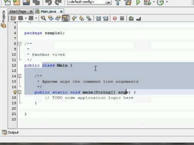Close the Main.java tab
The width and height of the screenshot is (194, 145).
tap(61, 12)
